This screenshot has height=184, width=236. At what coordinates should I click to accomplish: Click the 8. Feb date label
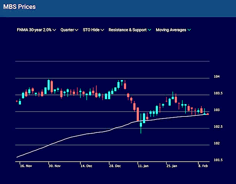coord(203,166)
